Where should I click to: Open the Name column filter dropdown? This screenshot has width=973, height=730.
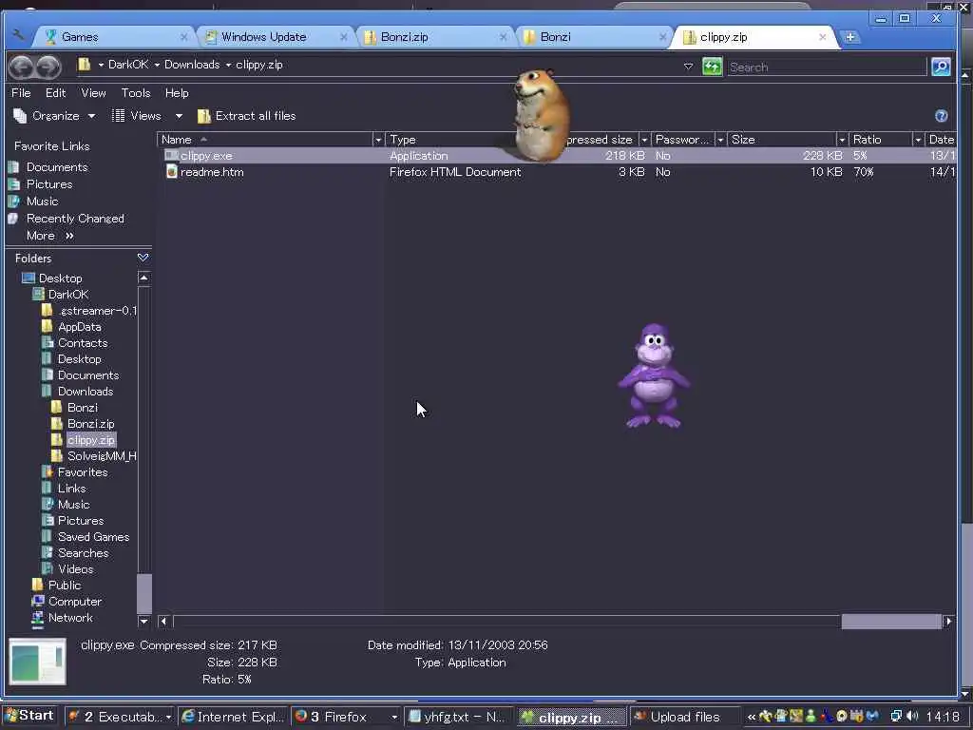pyautogui.click(x=378, y=140)
